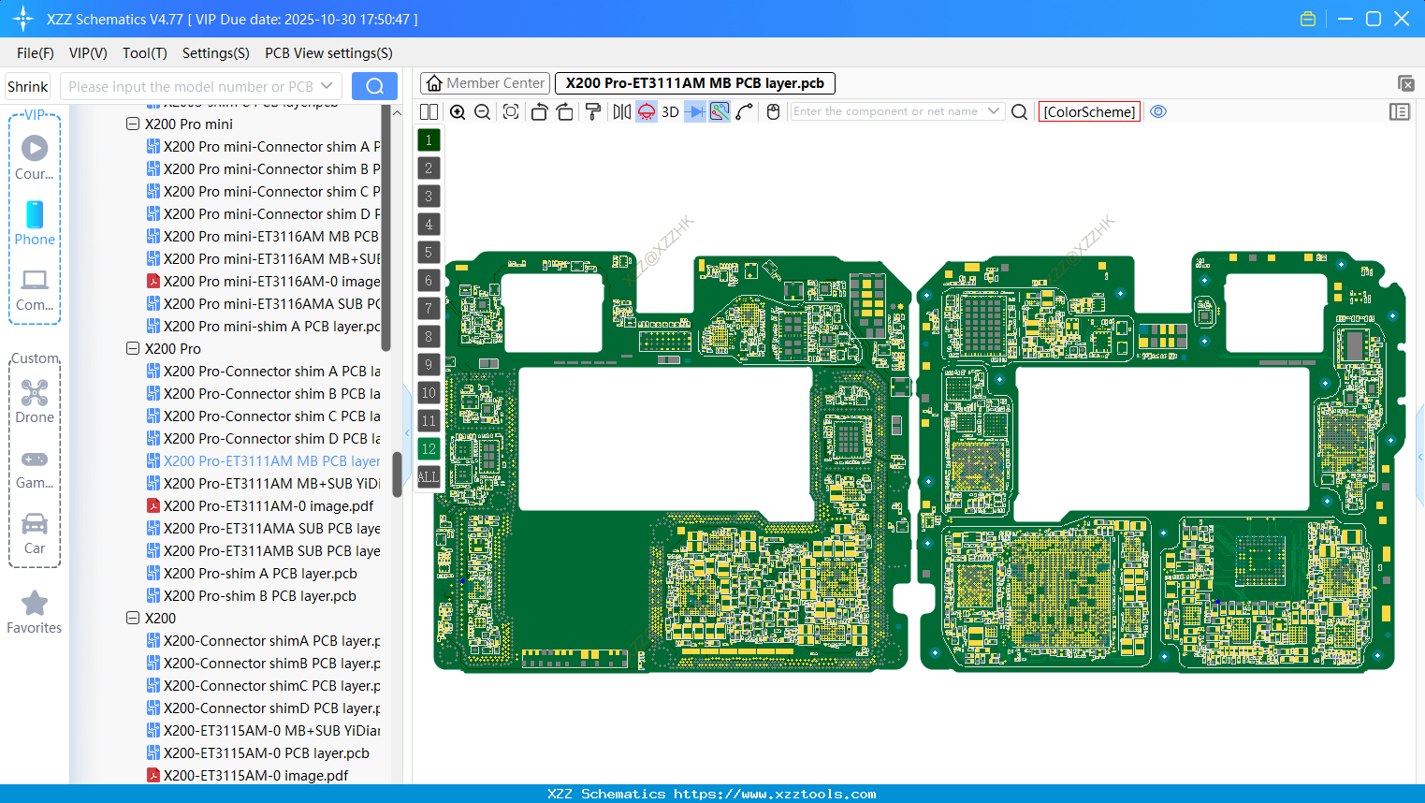
Task: Select the zoom in tool on the toolbar
Action: pos(458,111)
